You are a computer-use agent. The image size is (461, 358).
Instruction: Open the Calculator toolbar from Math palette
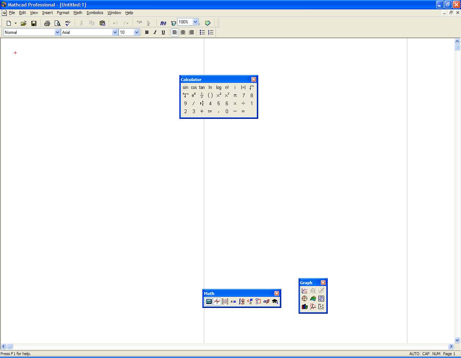tap(209, 301)
